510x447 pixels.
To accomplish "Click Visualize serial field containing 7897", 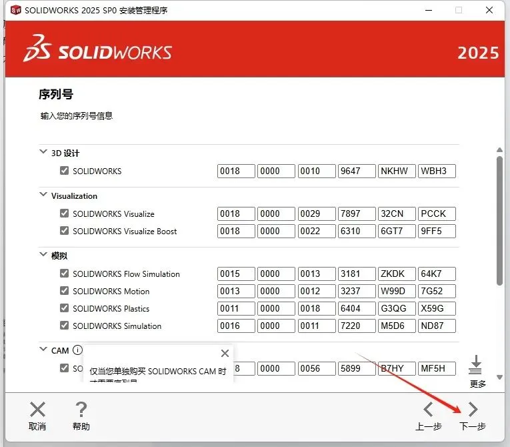I will pos(357,213).
